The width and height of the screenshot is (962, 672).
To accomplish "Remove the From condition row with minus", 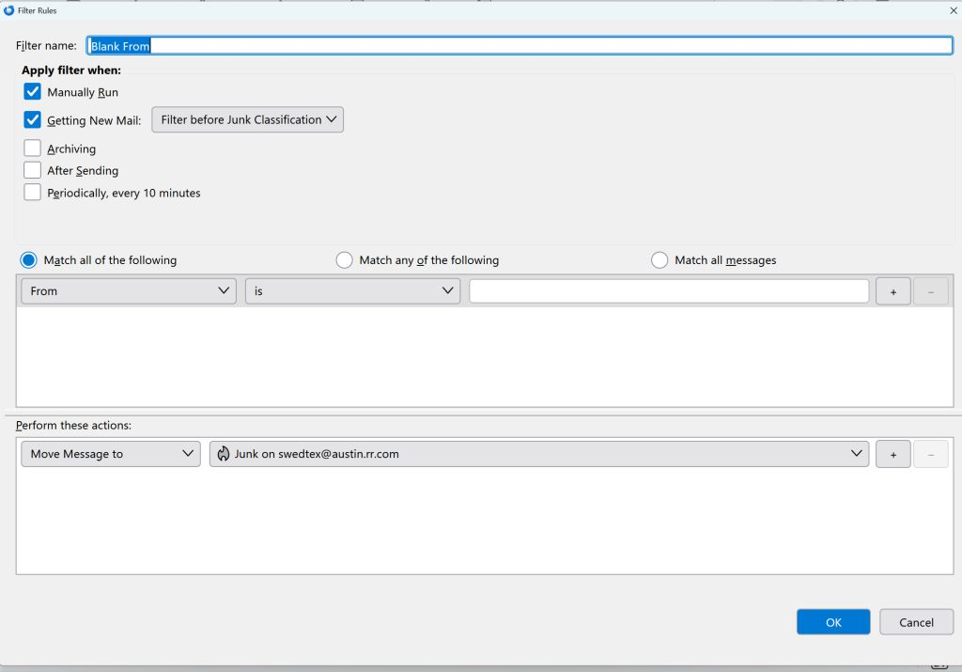I will tap(930, 291).
